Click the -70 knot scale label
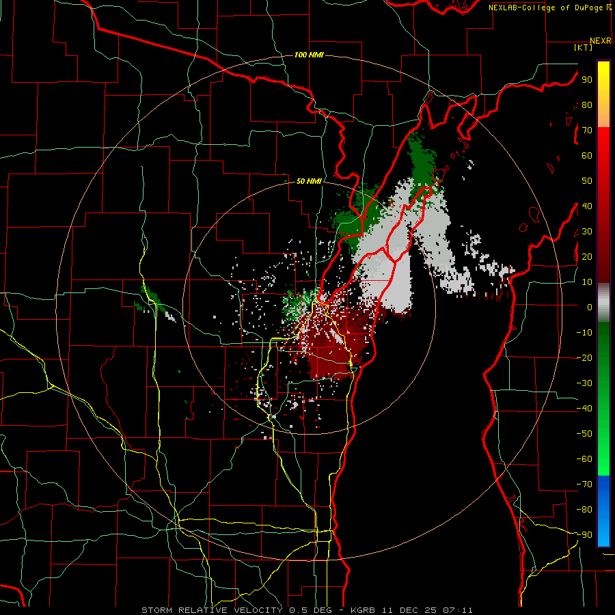This screenshot has width=615, height=615. [584, 484]
